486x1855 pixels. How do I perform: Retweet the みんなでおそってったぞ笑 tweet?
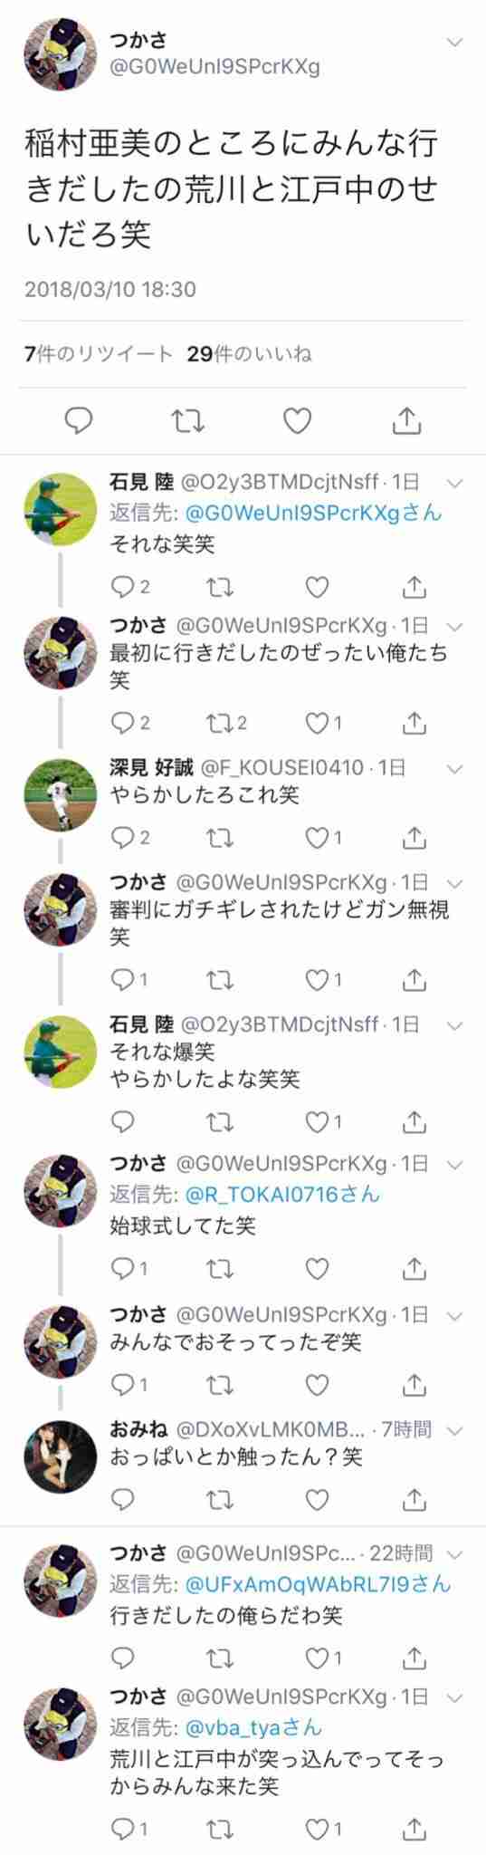[220, 1384]
